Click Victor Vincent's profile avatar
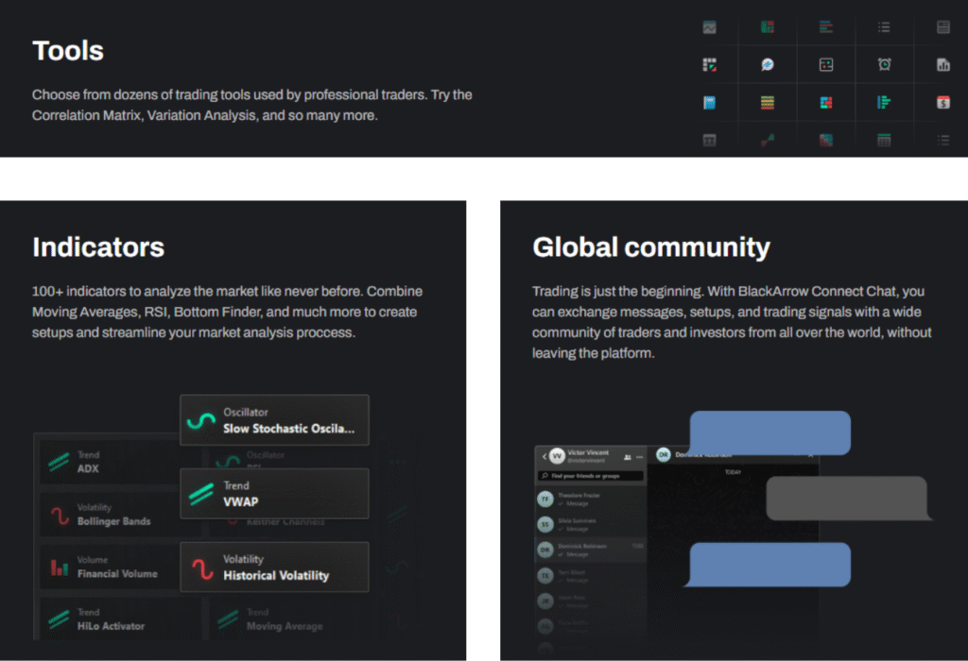The width and height of the screenshot is (968, 661). pos(557,456)
